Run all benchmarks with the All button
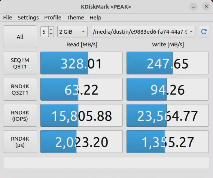 point(20,37)
